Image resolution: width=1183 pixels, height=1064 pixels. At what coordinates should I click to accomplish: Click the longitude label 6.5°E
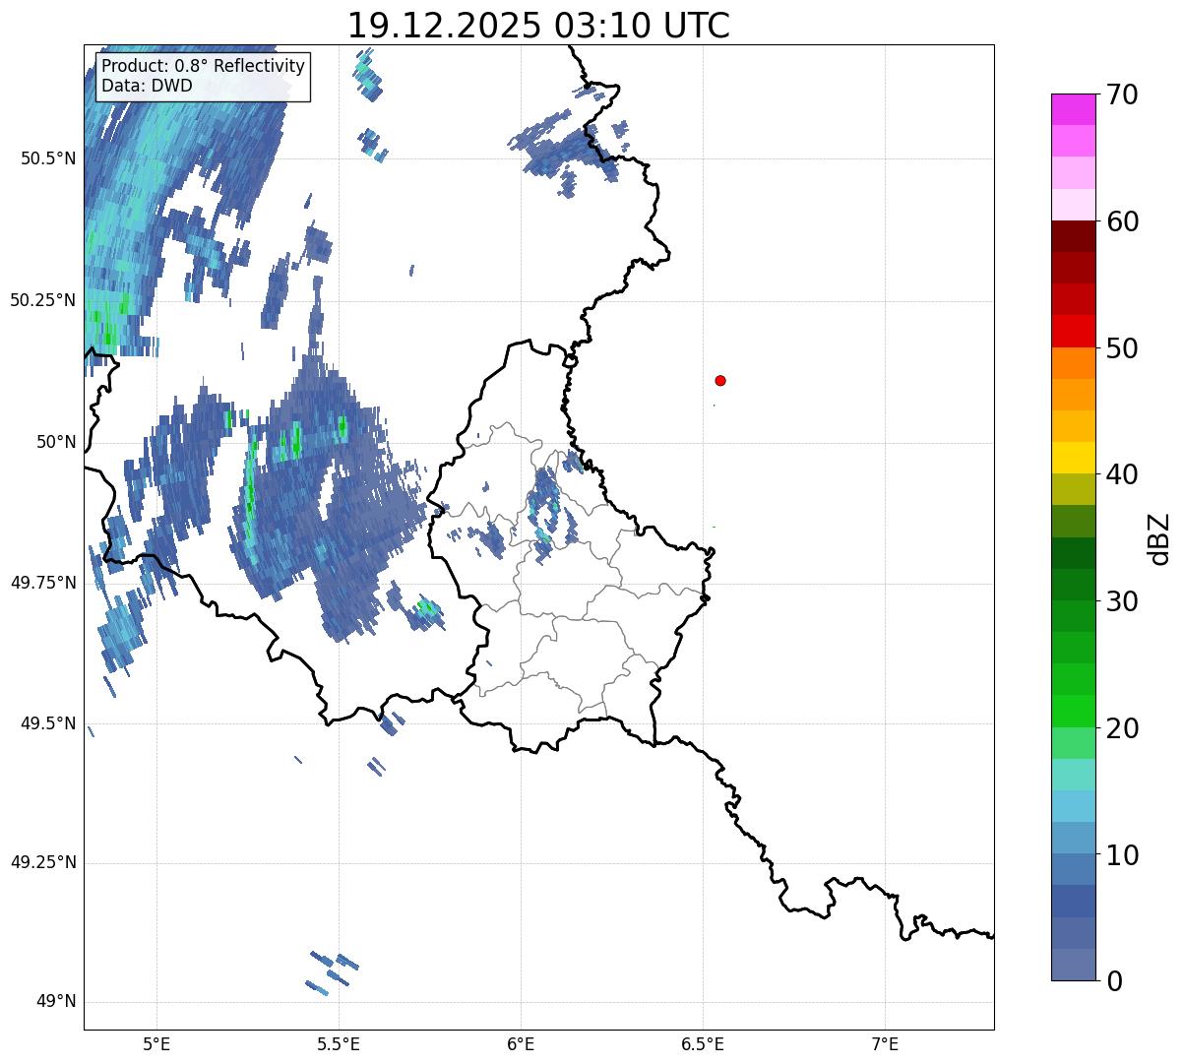coord(703,1043)
